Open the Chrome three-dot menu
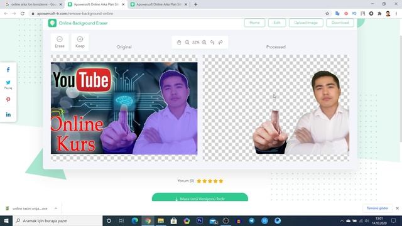The height and width of the screenshot is (226, 402). click(x=396, y=14)
